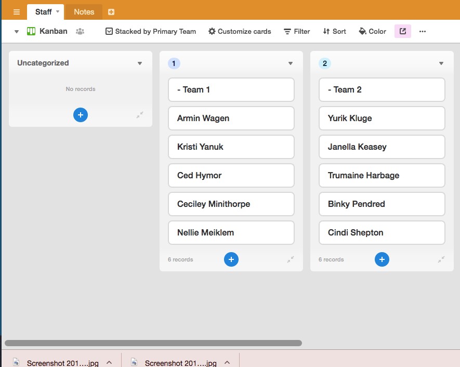Open Stacked by Primary Team option
The height and width of the screenshot is (367, 460).
point(151,31)
